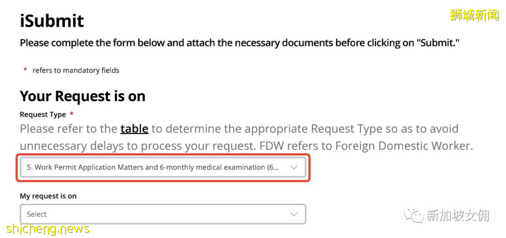This screenshot has width=506, height=238.
Task: Click the "Request Type" field label
Action: (x=43, y=114)
